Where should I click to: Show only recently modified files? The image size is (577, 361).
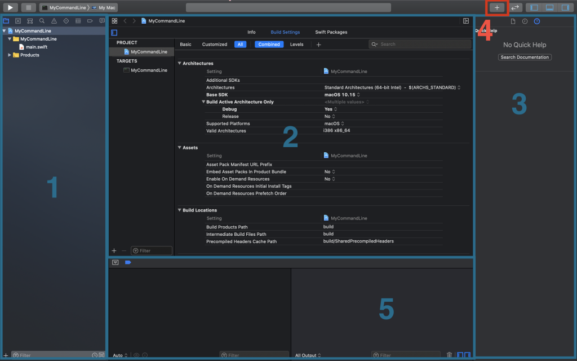click(x=95, y=355)
